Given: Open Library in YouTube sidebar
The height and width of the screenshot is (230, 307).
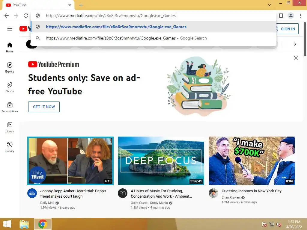Looking at the screenshot, I should pos(10,128).
